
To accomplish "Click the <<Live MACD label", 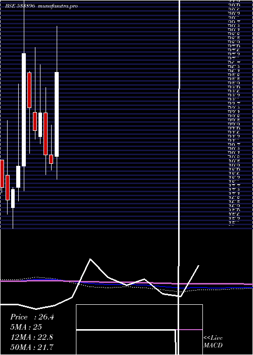I will coord(213,342).
